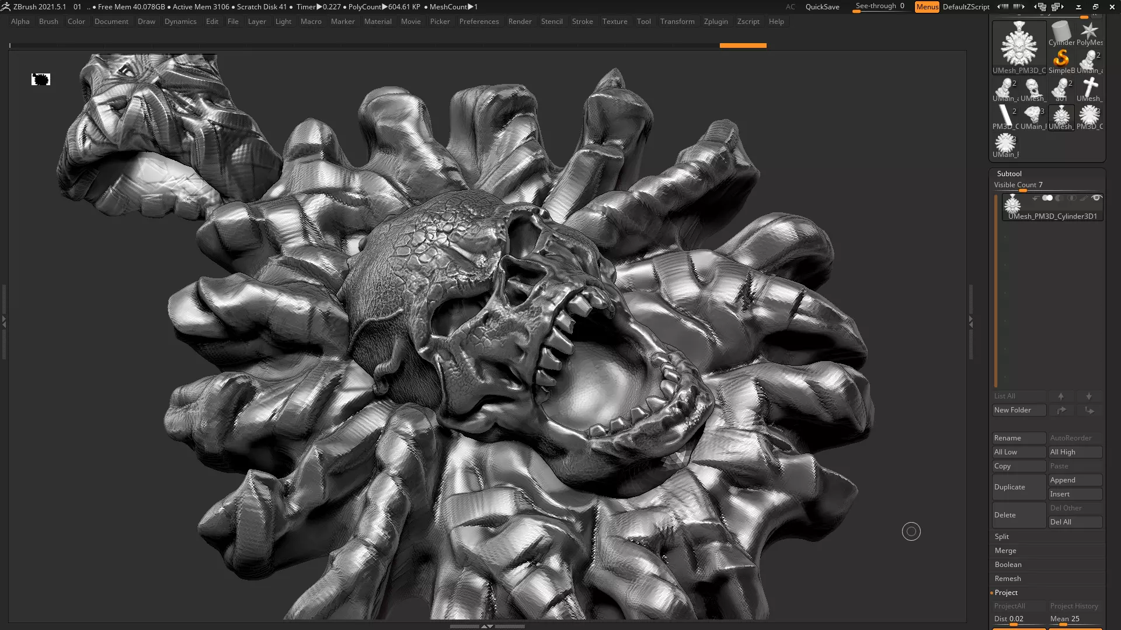Viewport: 1121px width, 630px height.
Task: Toggle the subtool union boolean mode icon
Action: 1047,198
